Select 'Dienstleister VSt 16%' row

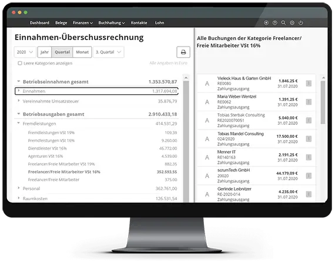tap(102, 148)
